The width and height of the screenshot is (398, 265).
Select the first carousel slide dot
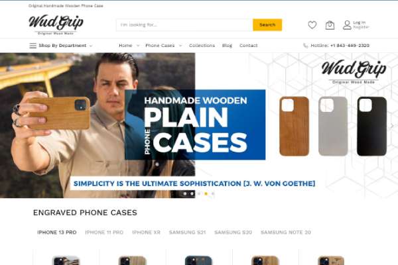(185, 193)
